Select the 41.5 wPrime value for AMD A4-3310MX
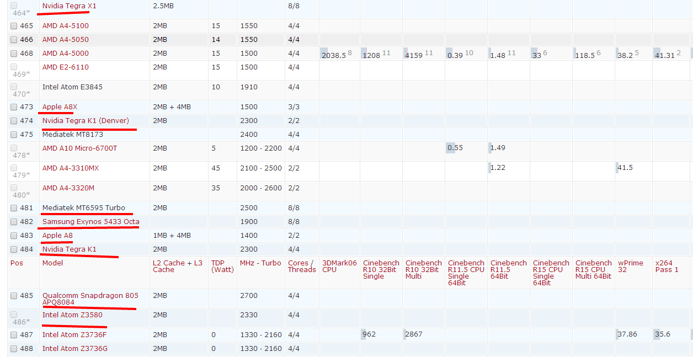Viewport: 693px width, 357px height. (625, 168)
